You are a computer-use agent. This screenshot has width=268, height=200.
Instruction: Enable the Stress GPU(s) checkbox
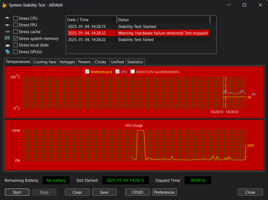(15, 52)
